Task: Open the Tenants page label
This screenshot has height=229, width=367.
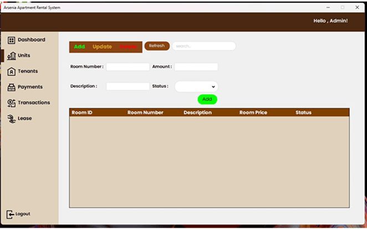Action: click(x=28, y=71)
